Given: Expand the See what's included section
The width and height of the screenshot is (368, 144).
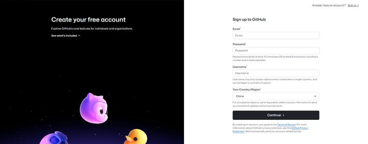Looking at the screenshot, I should (x=66, y=36).
